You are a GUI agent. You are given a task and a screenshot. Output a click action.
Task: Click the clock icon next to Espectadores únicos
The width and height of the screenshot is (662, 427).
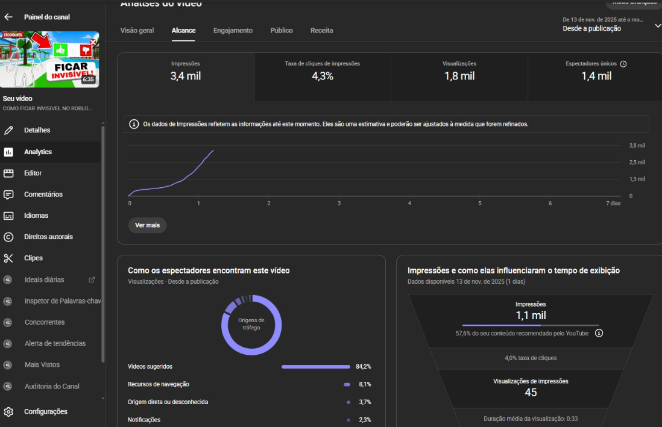(x=623, y=64)
